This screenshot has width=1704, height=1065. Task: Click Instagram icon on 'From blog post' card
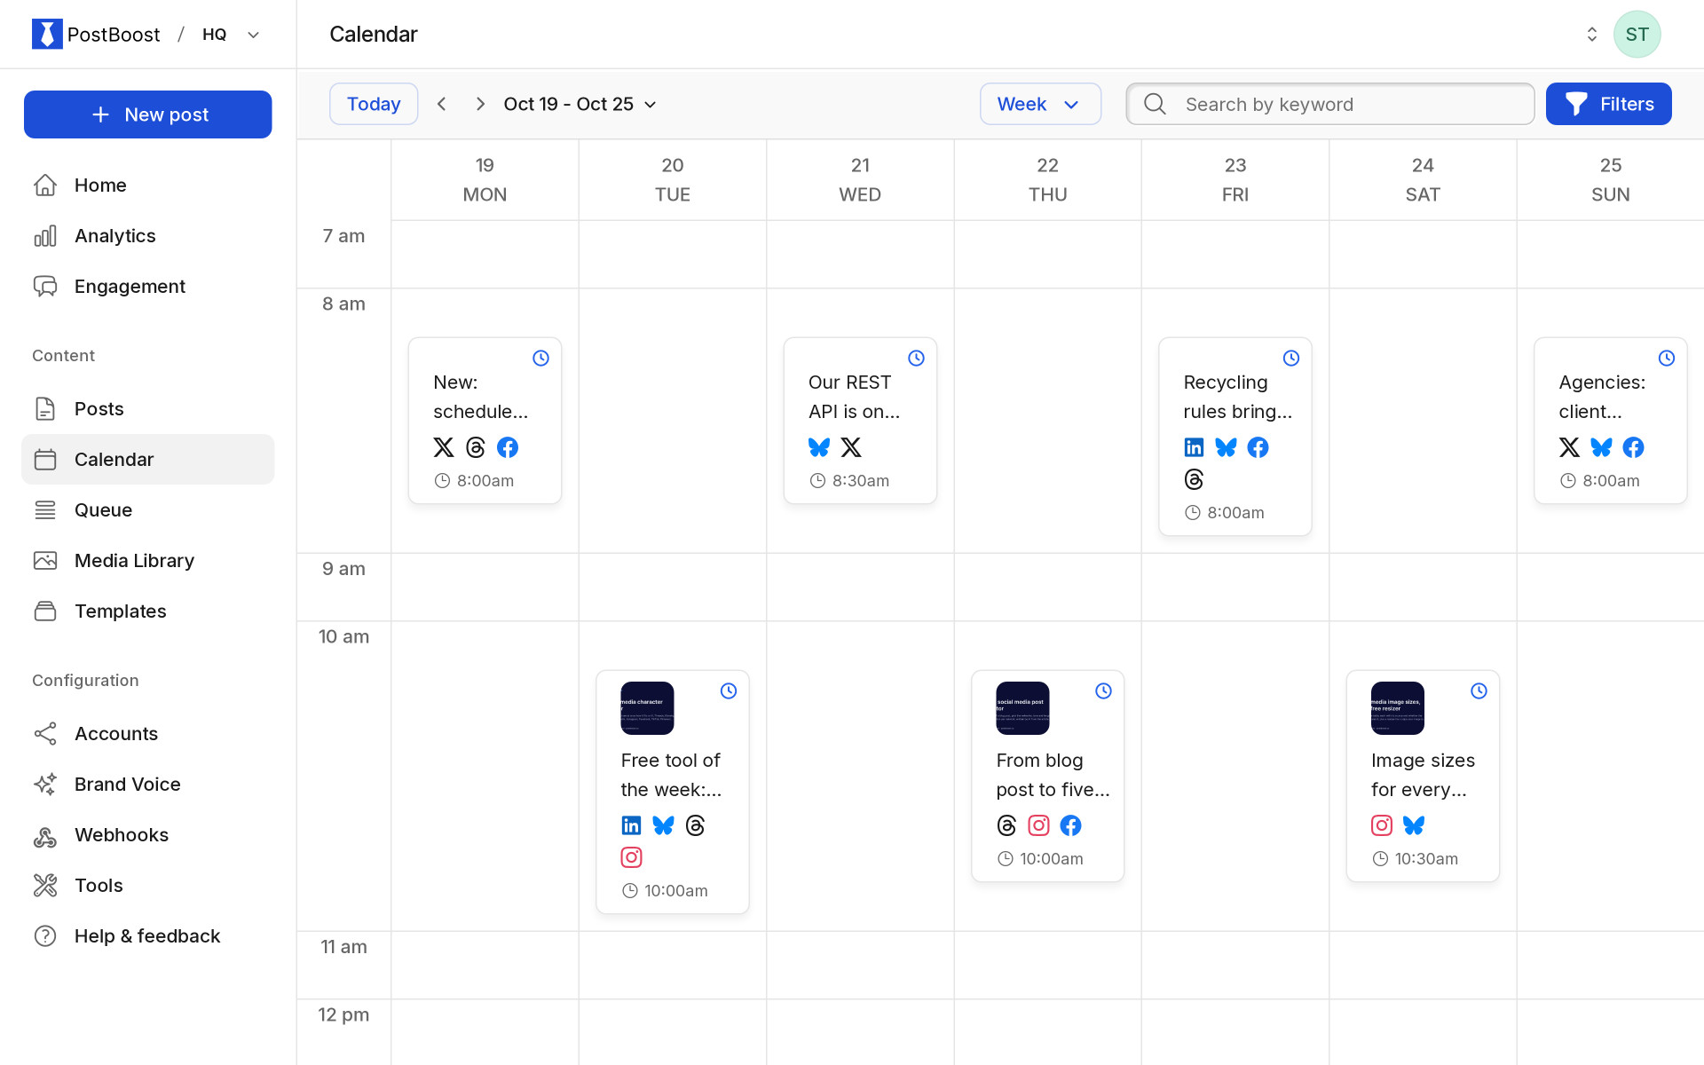coord(1038,825)
